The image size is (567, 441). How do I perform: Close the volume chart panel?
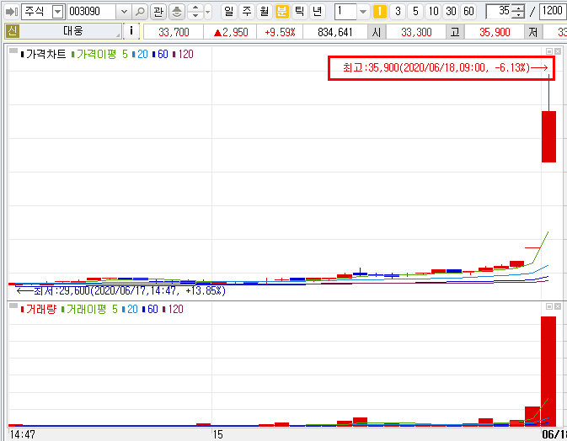(558, 306)
